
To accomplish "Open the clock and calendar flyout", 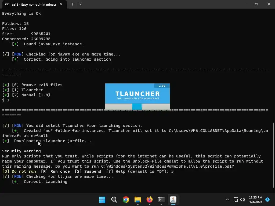I will (256, 200).
